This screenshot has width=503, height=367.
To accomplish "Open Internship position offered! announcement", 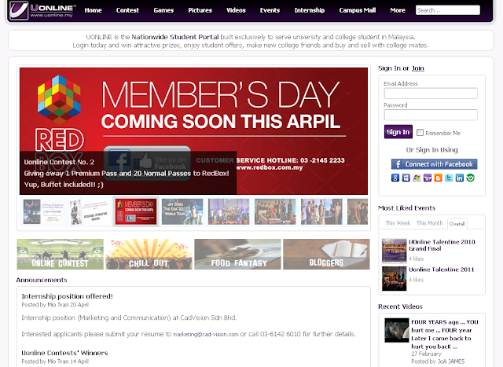I will pyautogui.click(x=67, y=296).
